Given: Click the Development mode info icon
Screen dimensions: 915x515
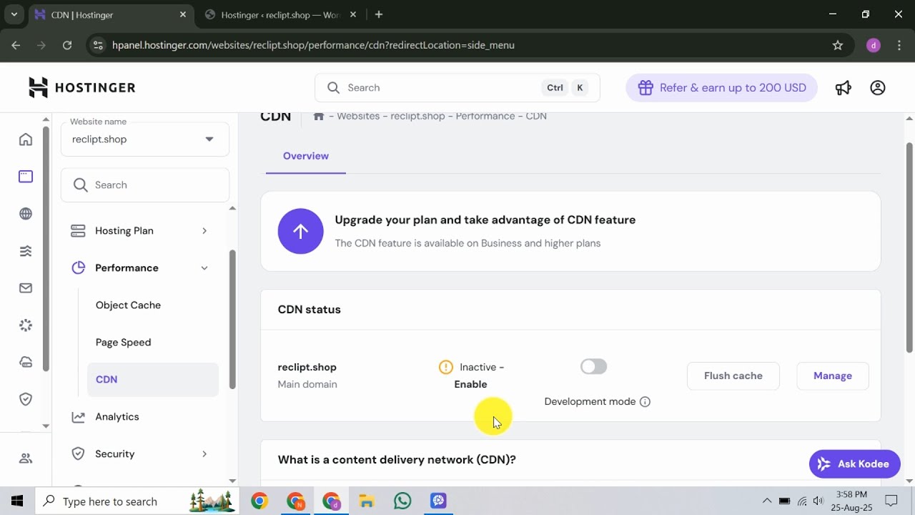Looking at the screenshot, I should click(x=645, y=401).
